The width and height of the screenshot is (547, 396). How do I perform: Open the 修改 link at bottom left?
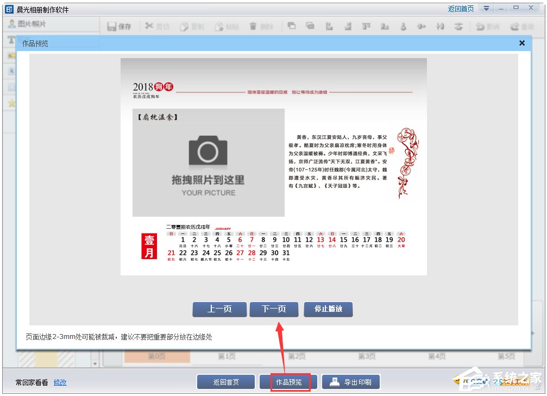tap(60, 382)
